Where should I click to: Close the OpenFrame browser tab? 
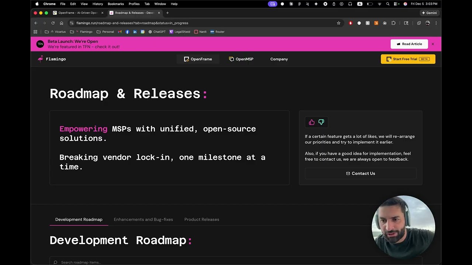tap(102, 13)
